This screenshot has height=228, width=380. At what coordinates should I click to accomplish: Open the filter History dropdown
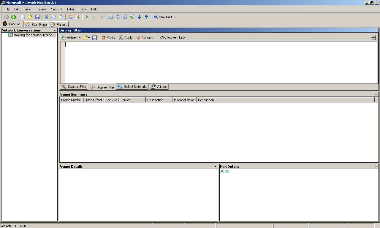coord(71,38)
